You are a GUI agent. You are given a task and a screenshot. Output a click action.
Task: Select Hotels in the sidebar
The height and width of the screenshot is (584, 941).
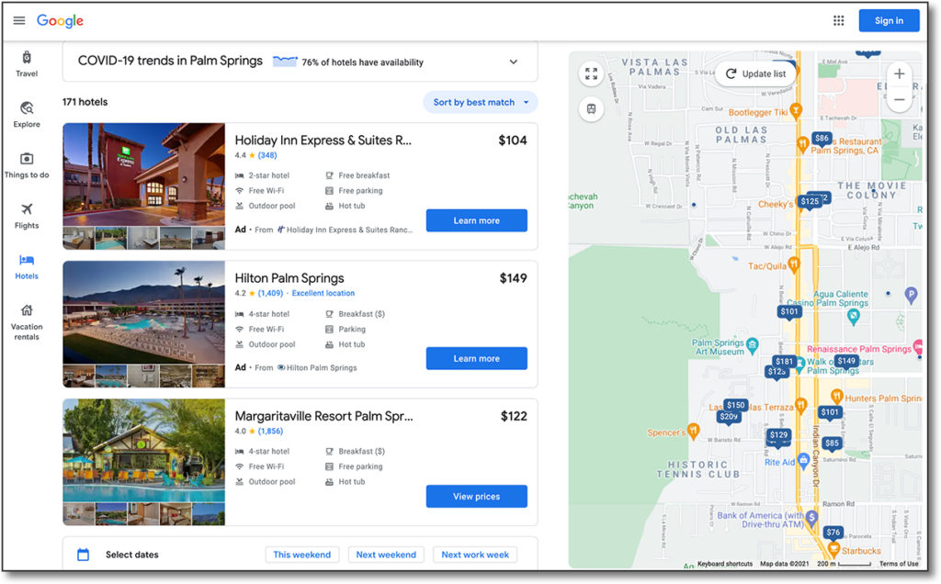coord(27,267)
